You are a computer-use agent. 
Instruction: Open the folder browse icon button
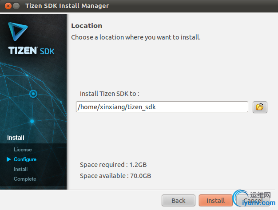(x=260, y=107)
